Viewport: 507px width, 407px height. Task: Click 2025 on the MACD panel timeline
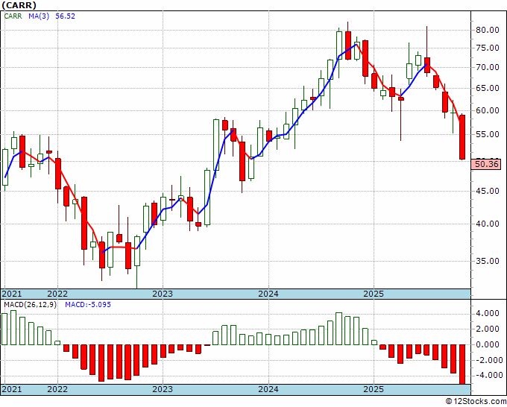pos(374,389)
